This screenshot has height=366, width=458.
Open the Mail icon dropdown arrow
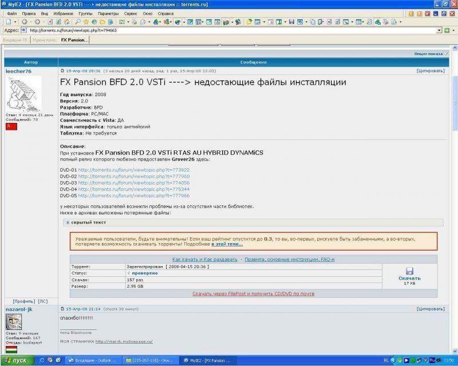pos(149,22)
